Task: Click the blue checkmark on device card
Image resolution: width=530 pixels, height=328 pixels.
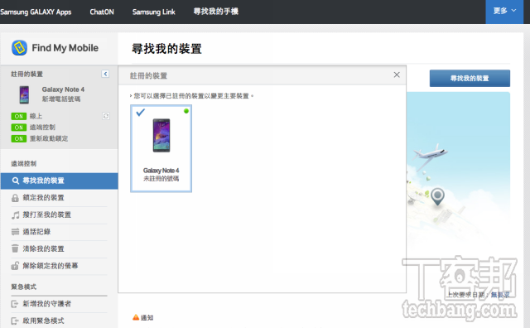Action: tap(140, 112)
